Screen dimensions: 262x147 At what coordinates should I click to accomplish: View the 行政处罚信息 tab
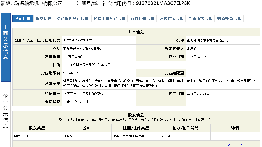click(x=142, y=18)
